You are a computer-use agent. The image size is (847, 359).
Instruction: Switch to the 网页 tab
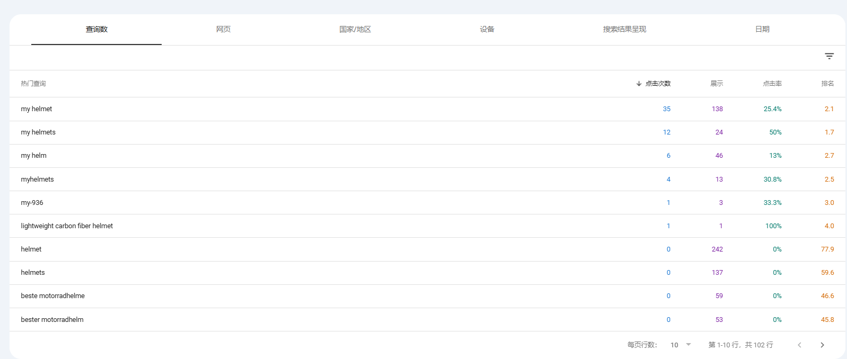[x=223, y=29]
